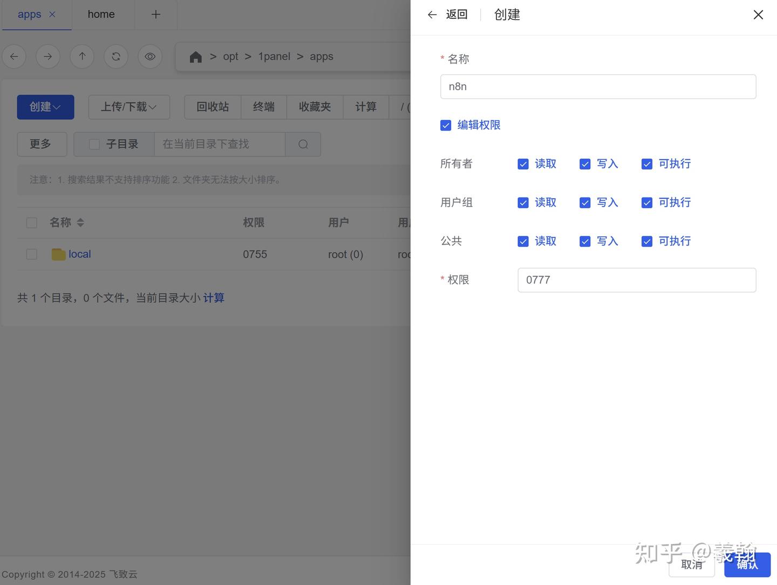Click the 计算 link to calculate directory size

point(214,297)
